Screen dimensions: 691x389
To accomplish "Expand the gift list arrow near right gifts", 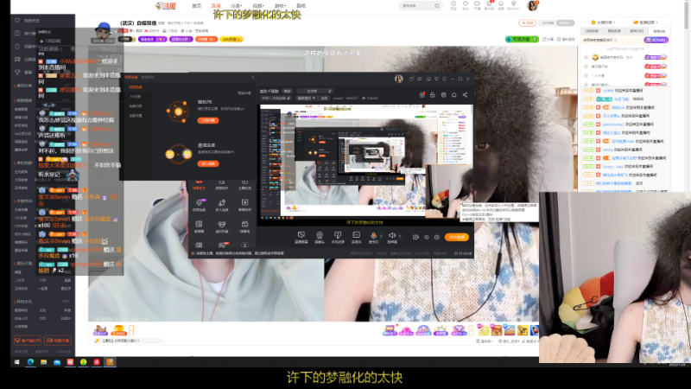I will [471, 329].
